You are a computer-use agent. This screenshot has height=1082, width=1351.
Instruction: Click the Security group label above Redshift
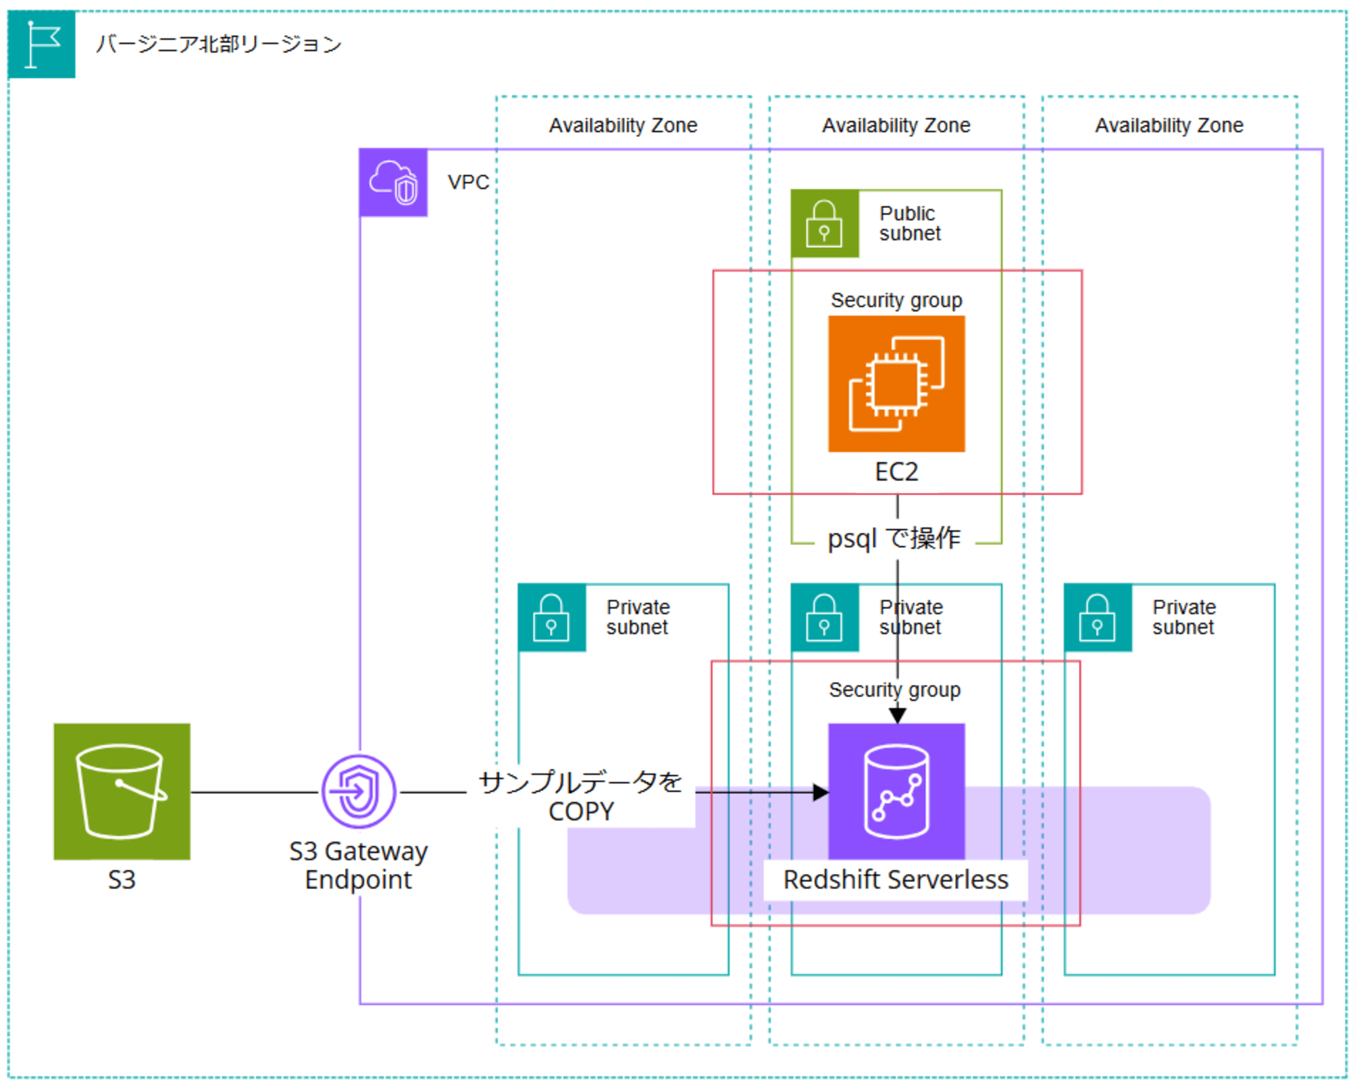(x=894, y=690)
